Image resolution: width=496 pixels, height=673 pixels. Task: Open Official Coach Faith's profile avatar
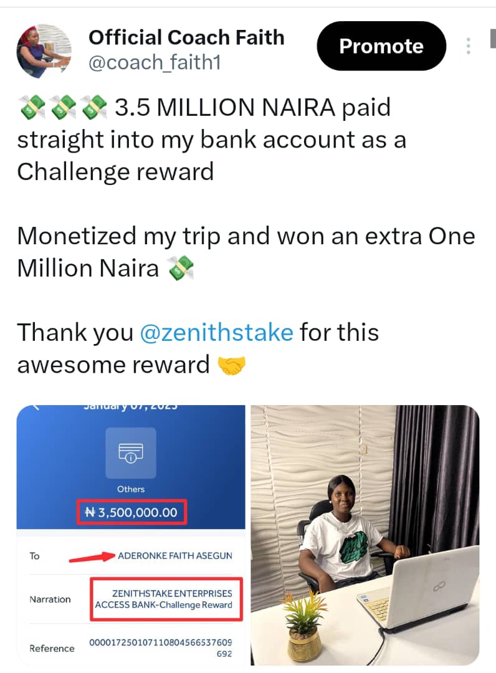(44, 51)
